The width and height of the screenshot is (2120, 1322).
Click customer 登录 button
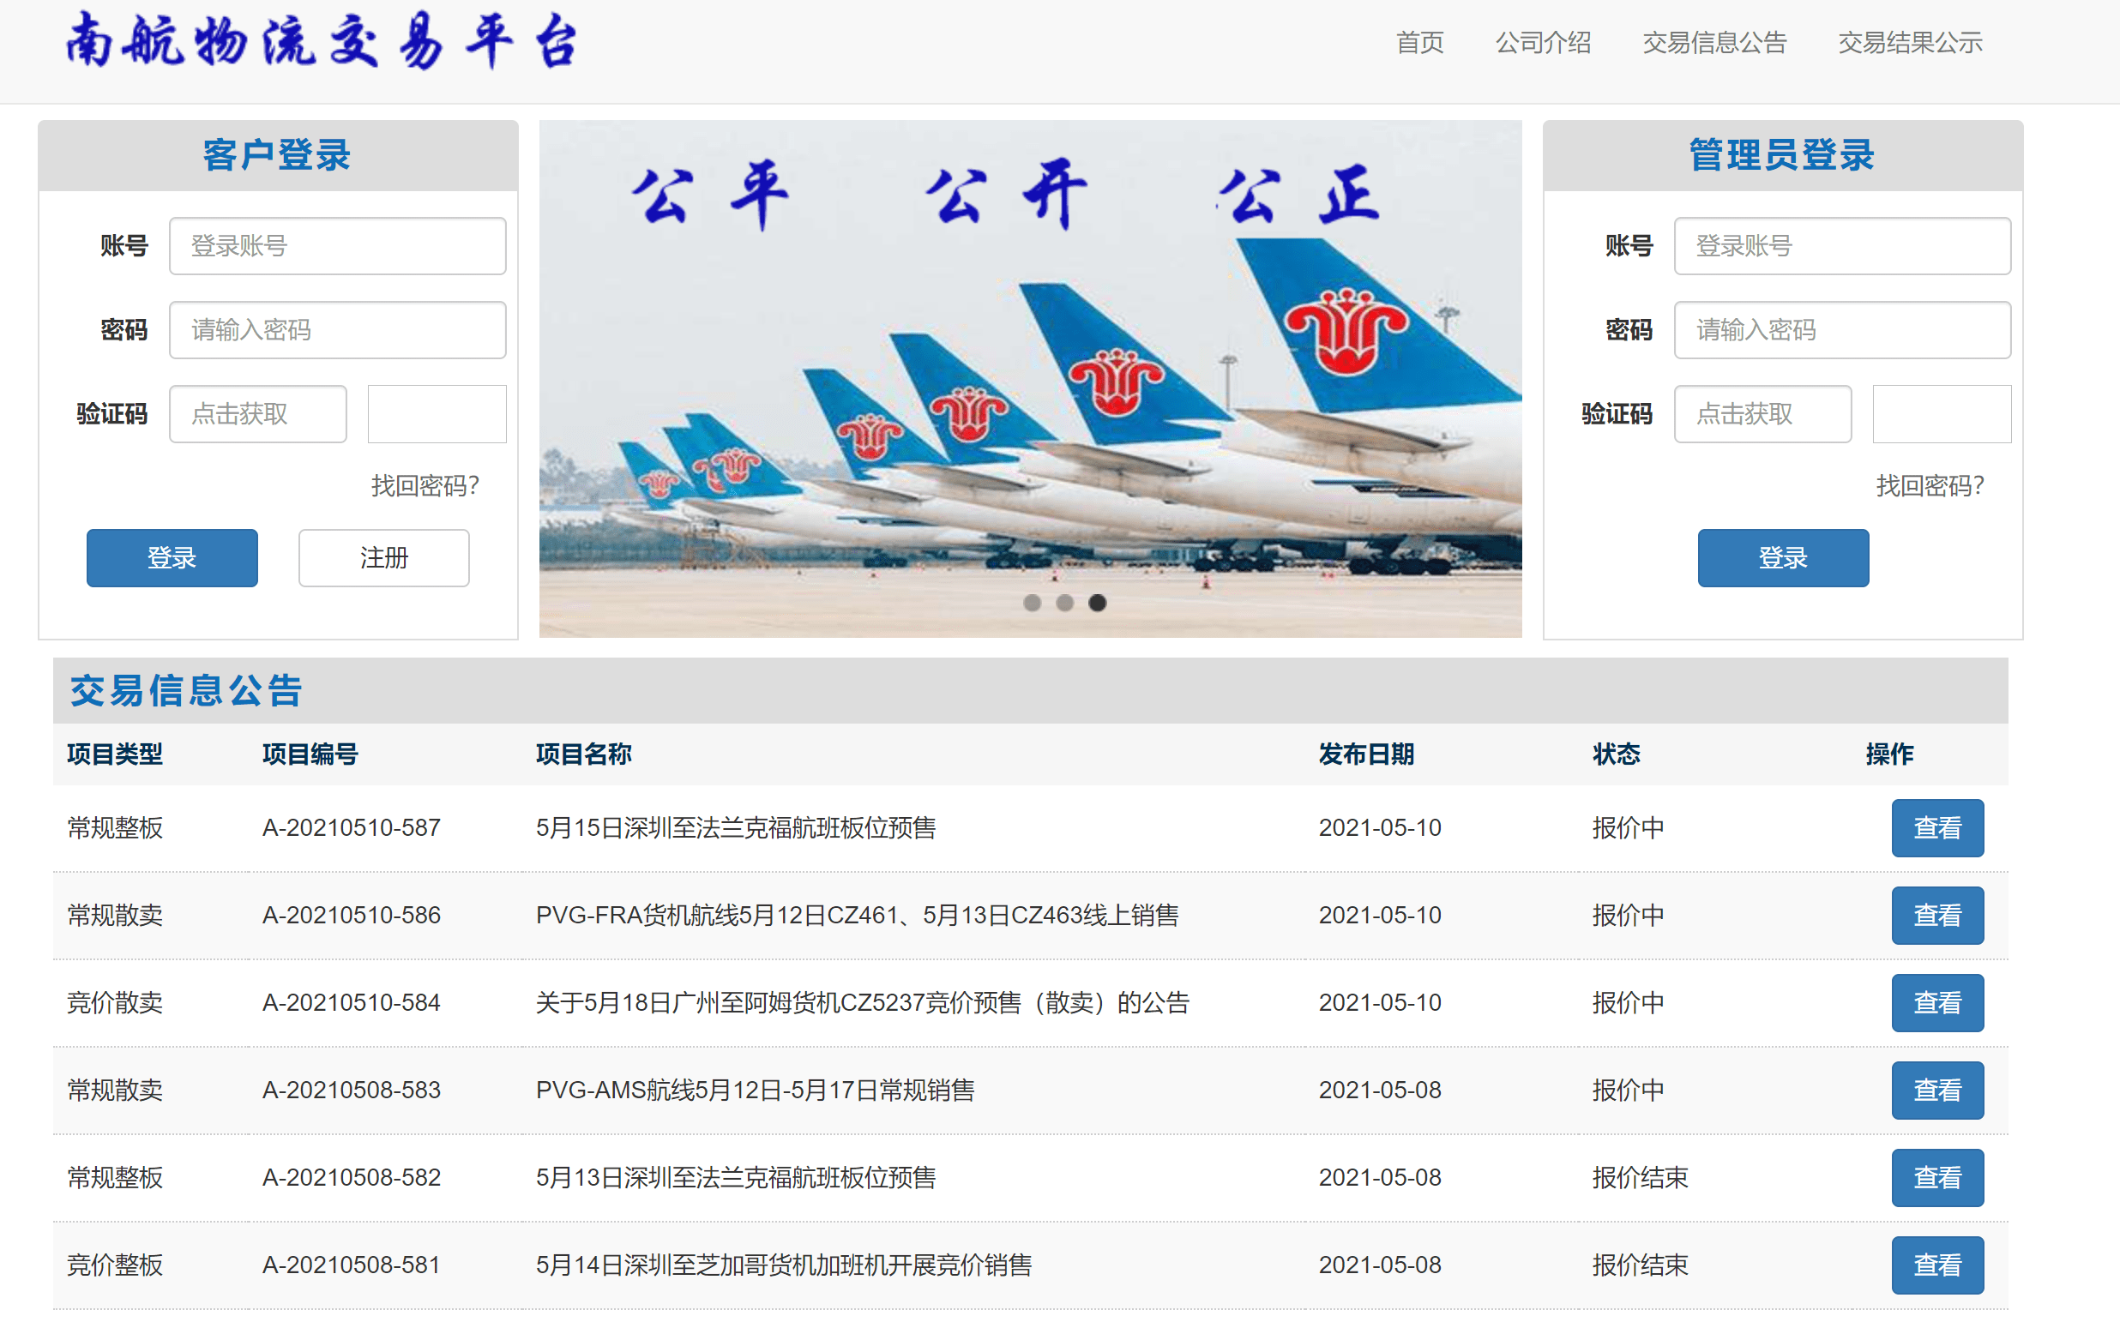tap(172, 558)
